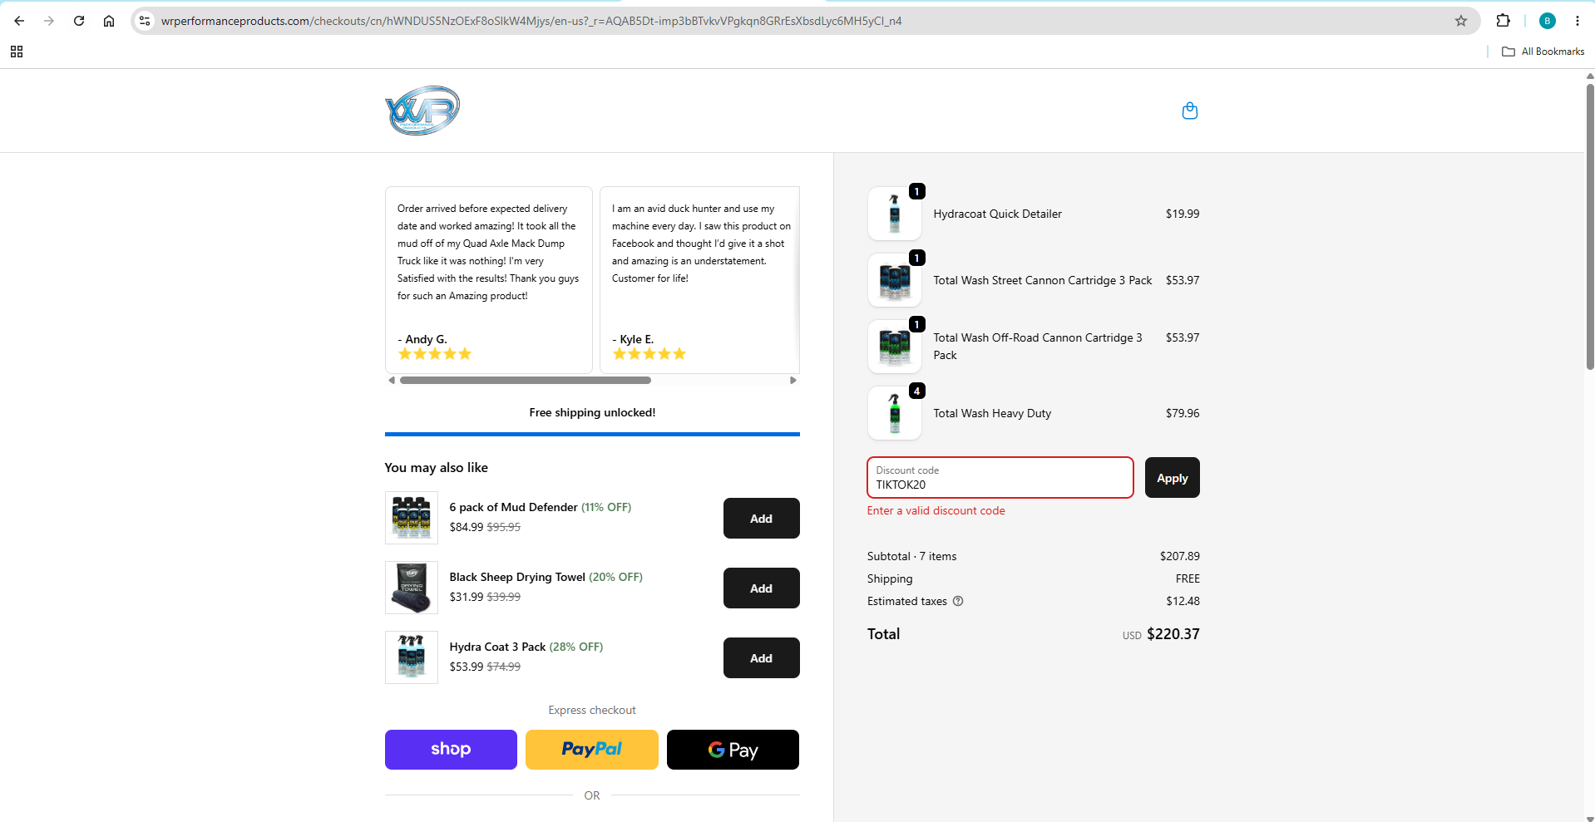This screenshot has height=822, width=1595.
Task: Open the browser extensions menu
Action: click(1503, 21)
